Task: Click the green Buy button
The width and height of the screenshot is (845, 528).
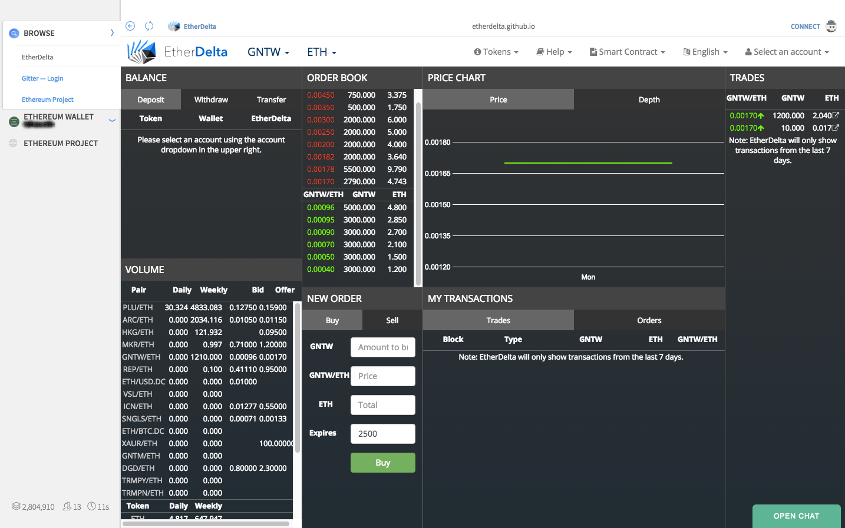Action: pos(383,463)
